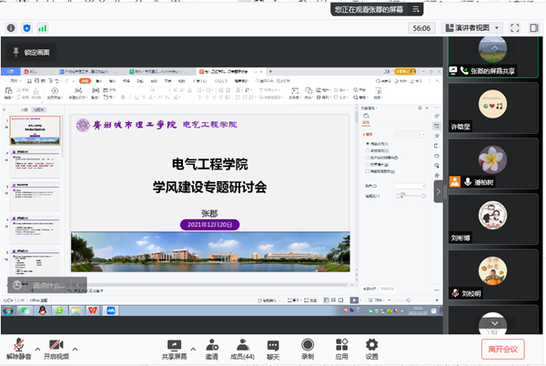
Task: Expand audio options arrow next to unmute
Action: click(x=37, y=347)
